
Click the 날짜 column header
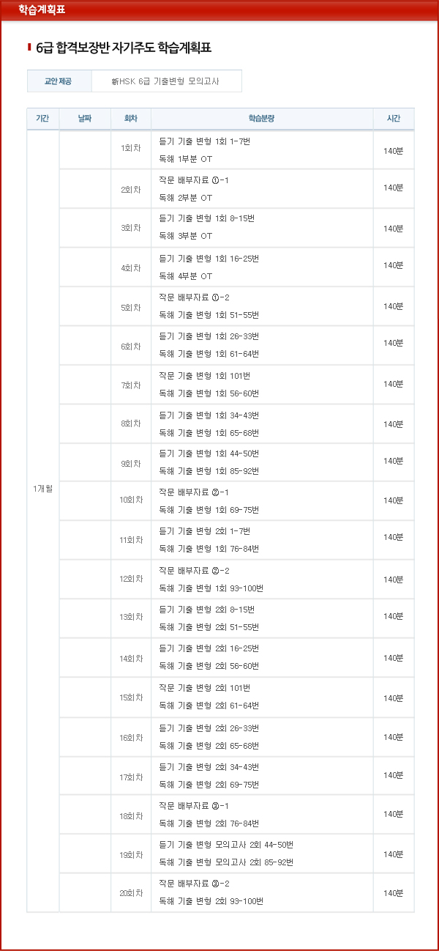(x=84, y=119)
